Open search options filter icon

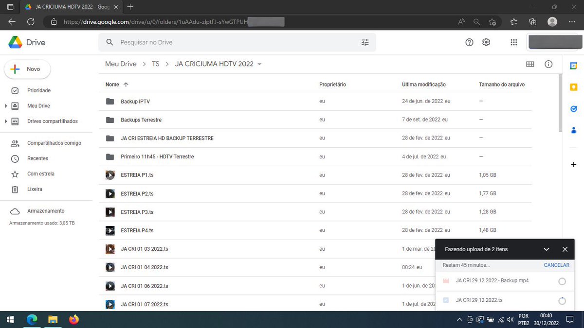[365, 42]
